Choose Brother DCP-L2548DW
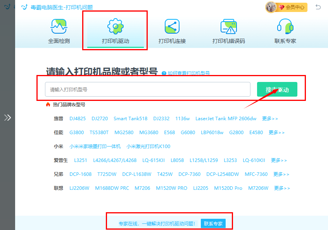The height and width of the screenshot is (230, 328). point(223,174)
